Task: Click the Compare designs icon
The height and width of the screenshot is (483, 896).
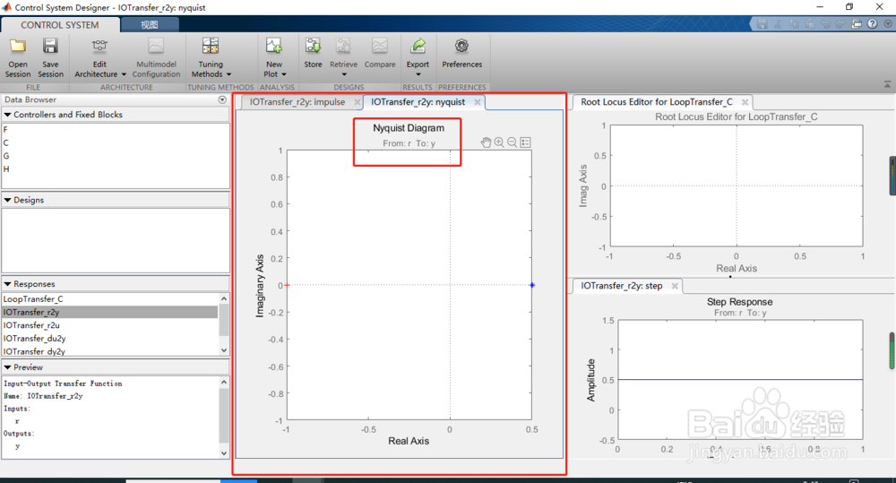Action: 380,47
